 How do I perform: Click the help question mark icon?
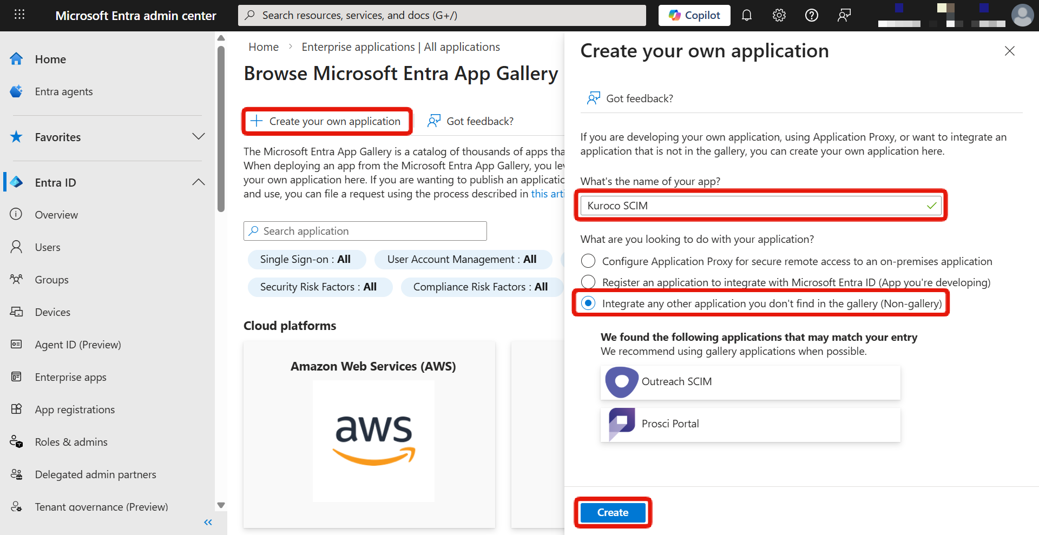point(812,15)
